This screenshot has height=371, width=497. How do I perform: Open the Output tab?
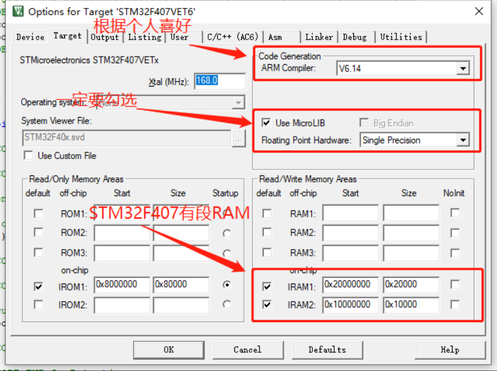click(105, 37)
